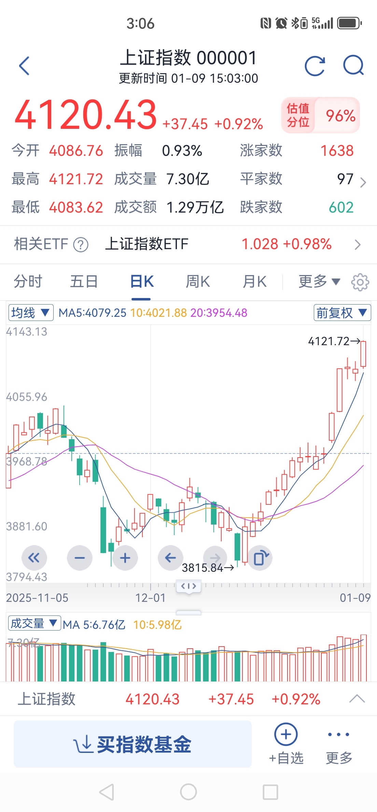Rotate chart to landscape view
Image resolution: width=377 pixels, height=812 pixels.
(x=261, y=558)
